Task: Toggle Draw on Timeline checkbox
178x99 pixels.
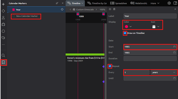Action: (125, 33)
